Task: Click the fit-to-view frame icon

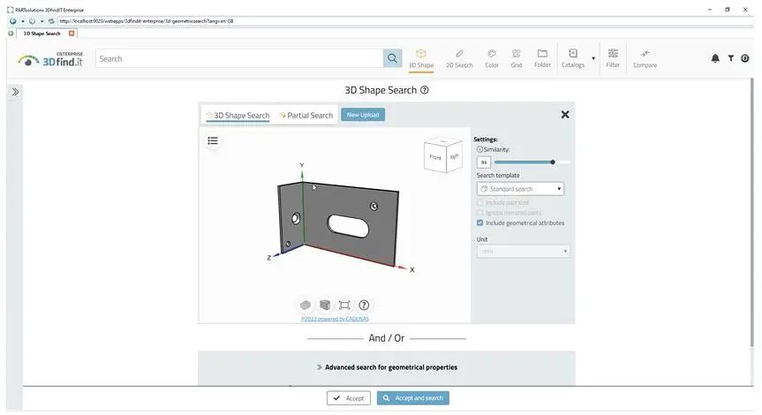Action: [344, 306]
